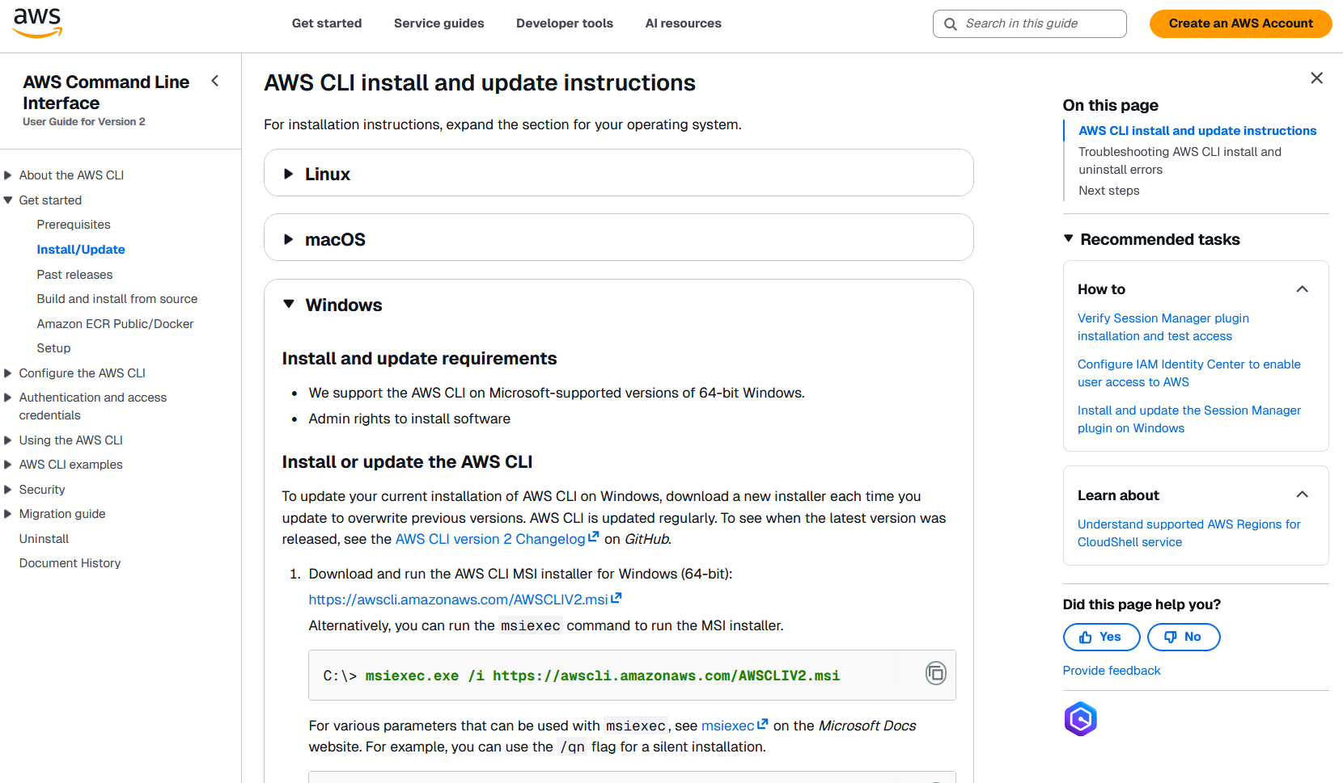The height and width of the screenshot is (783, 1343).
Task: Expand Authentication and access credentials
Action: [x=8, y=398]
